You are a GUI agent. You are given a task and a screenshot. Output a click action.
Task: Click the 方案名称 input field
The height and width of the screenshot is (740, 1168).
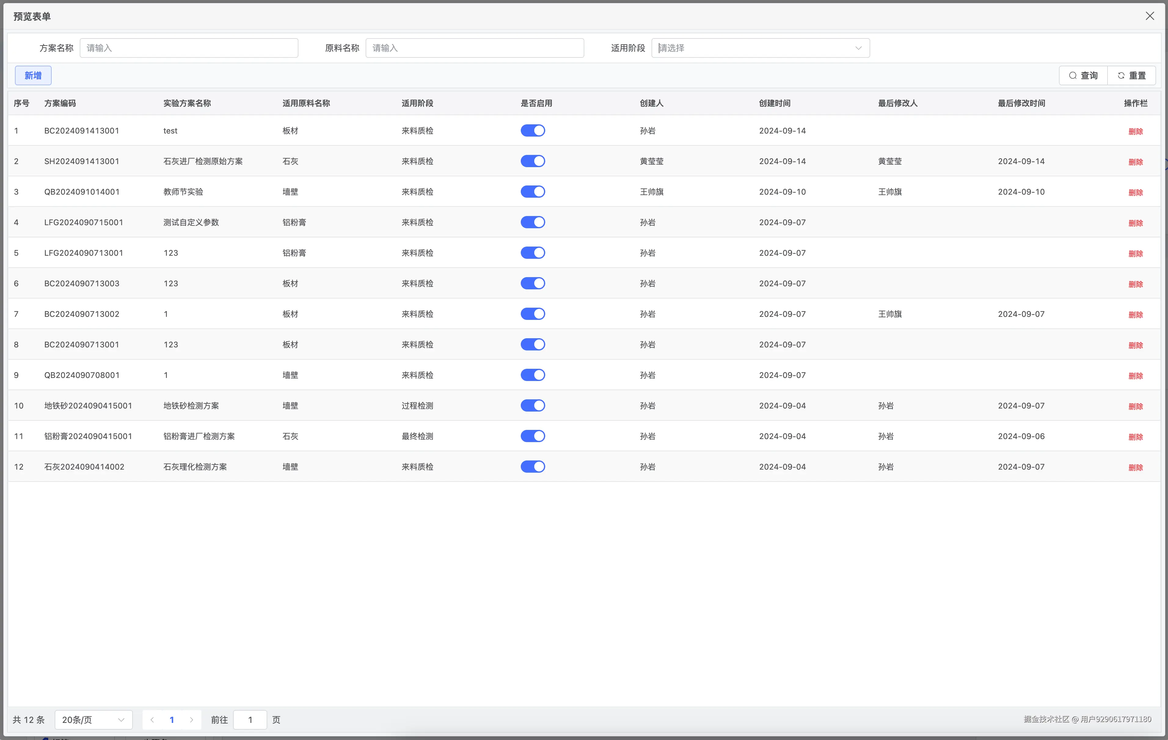click(189, 48)
